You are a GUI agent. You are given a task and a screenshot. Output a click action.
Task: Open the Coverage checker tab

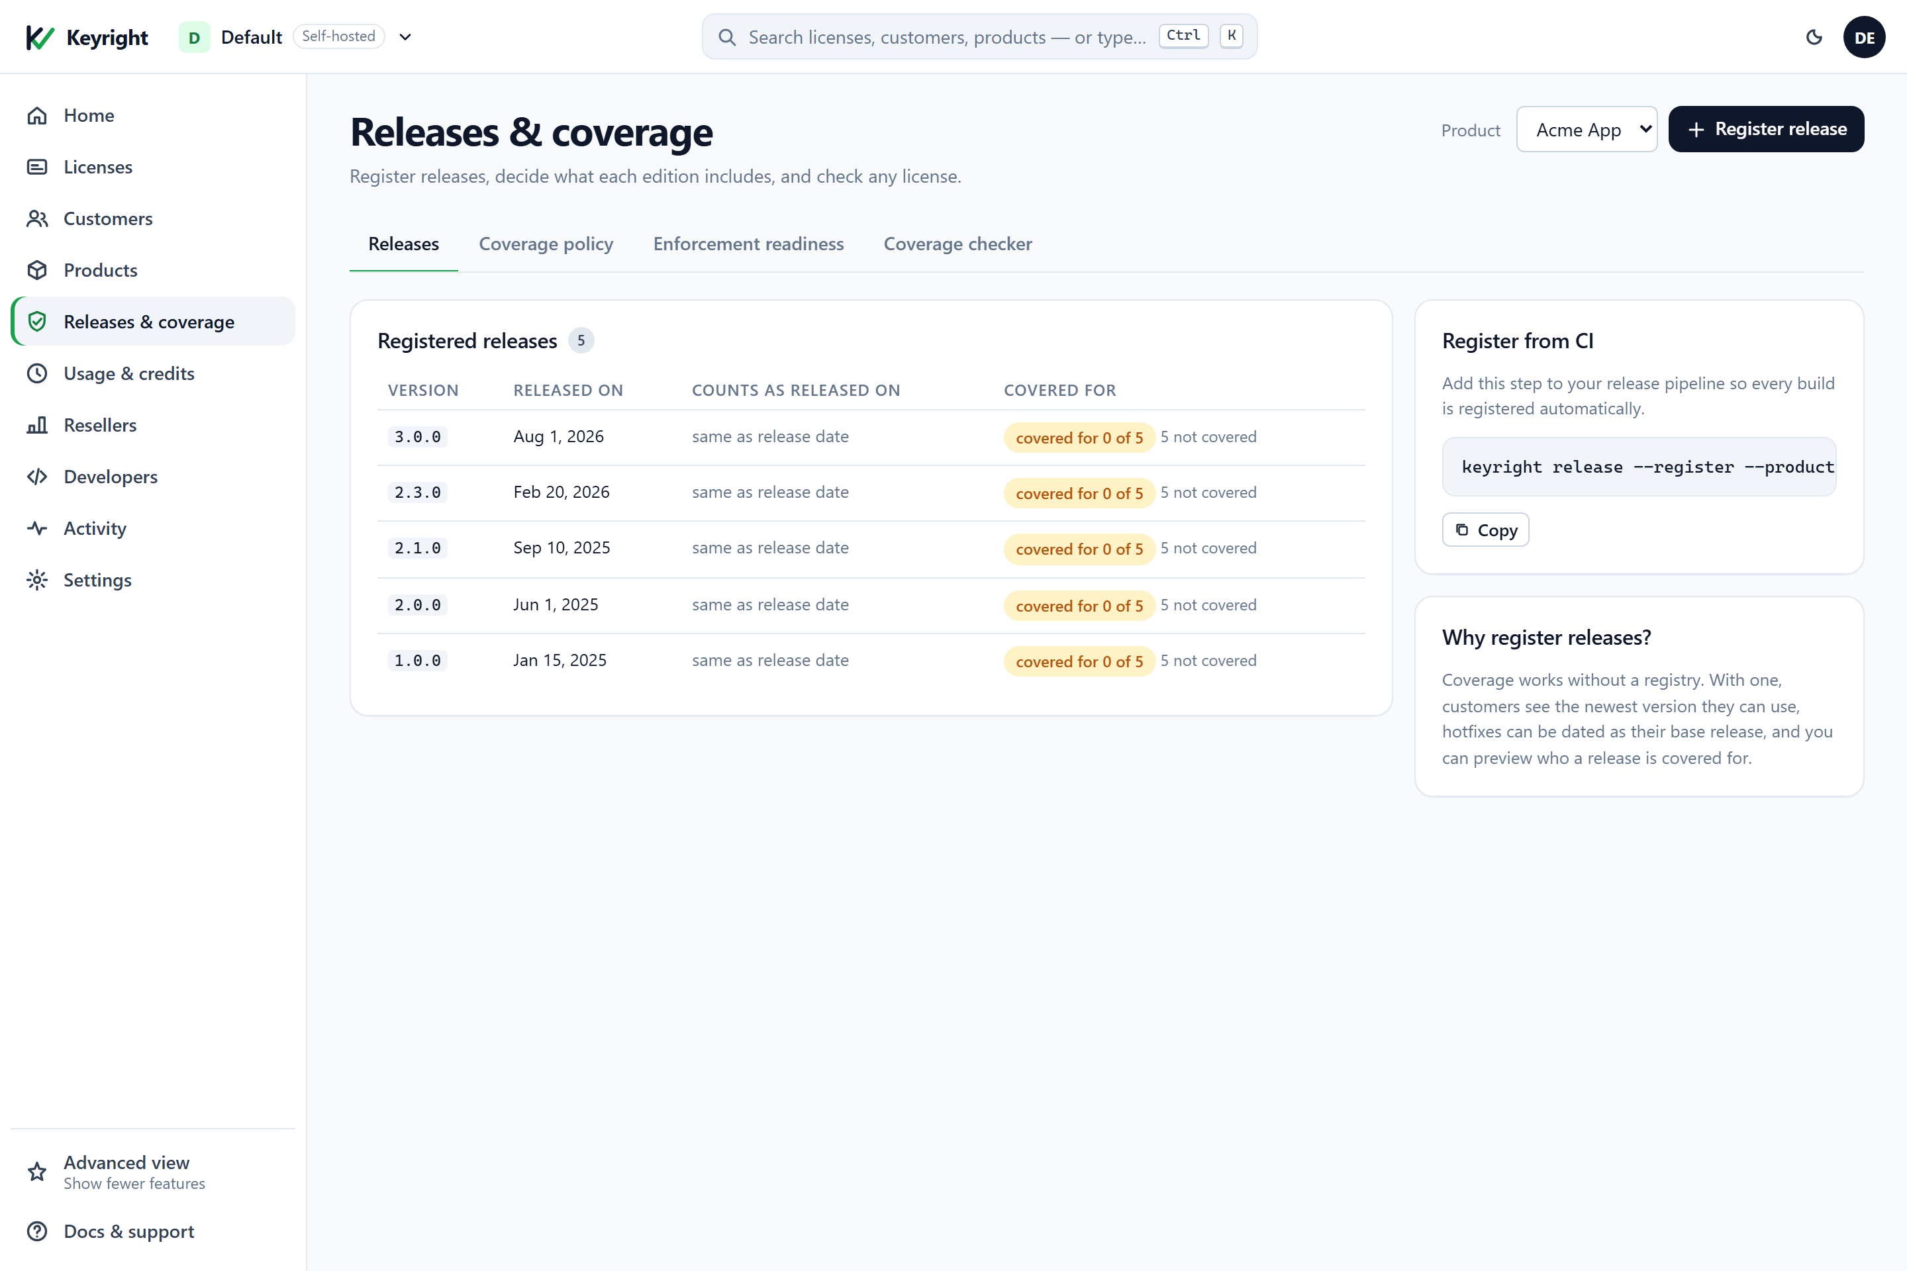point(957,244)
